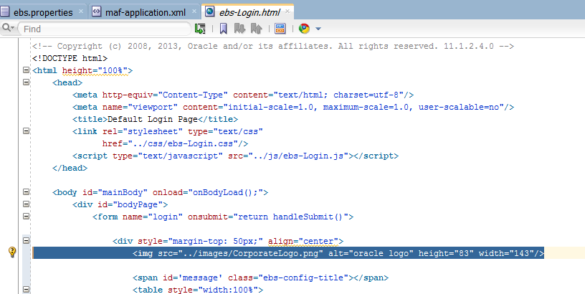Collapse the div margin-top fold marker

(x=26, y=241)
